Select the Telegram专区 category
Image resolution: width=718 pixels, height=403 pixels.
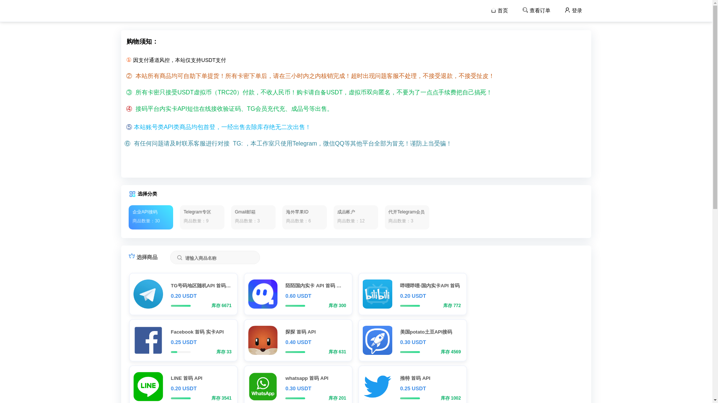202,217
